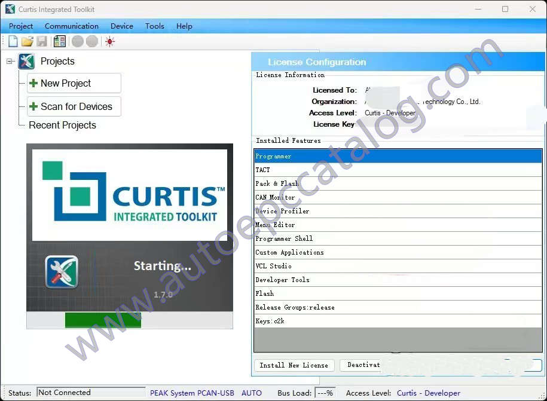Click the Deactivate button
Image resolution: width=547 pixels, height=401 pixels.
[361, 365]
